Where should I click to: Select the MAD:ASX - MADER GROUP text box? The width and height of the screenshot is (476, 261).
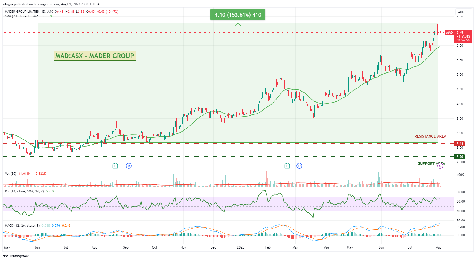click(95, 56)
